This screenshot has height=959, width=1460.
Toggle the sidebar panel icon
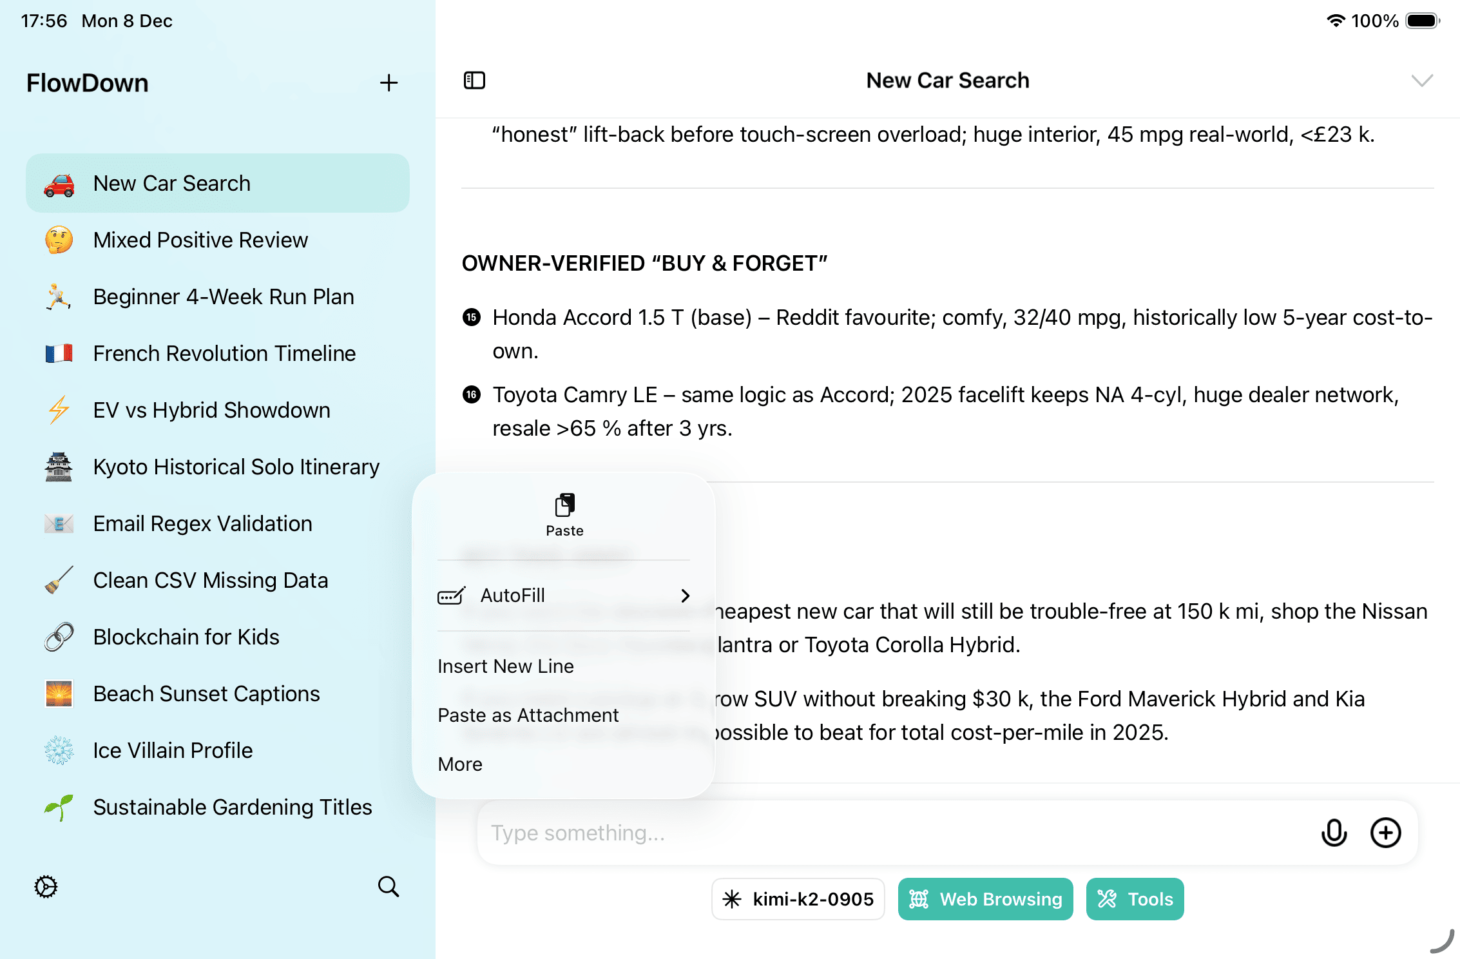point(474,81)
